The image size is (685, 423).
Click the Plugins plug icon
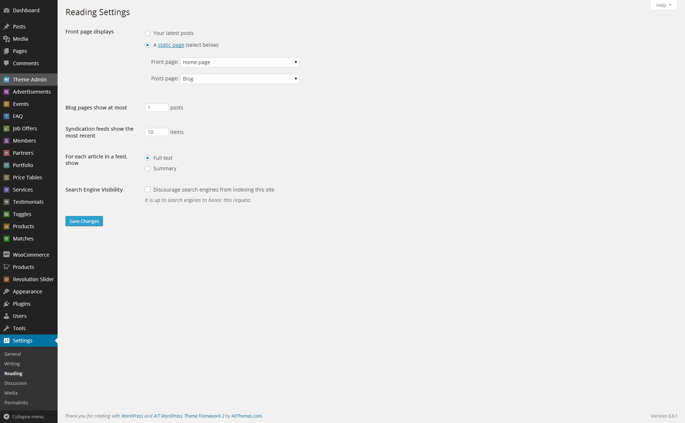tap(6, 304)
